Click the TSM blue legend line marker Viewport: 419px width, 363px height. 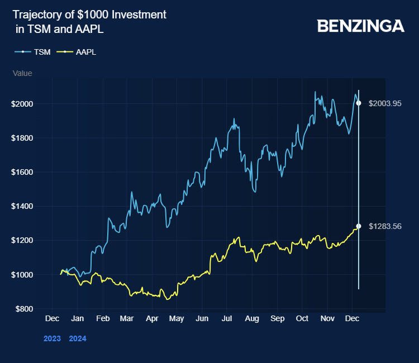point(22,52)
